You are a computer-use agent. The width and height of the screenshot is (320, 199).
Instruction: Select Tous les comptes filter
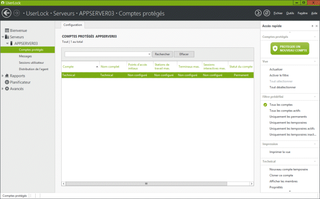click(x=281, y=105)
